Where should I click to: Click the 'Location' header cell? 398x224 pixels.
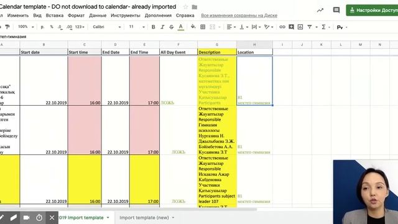[x=254, y=52]
